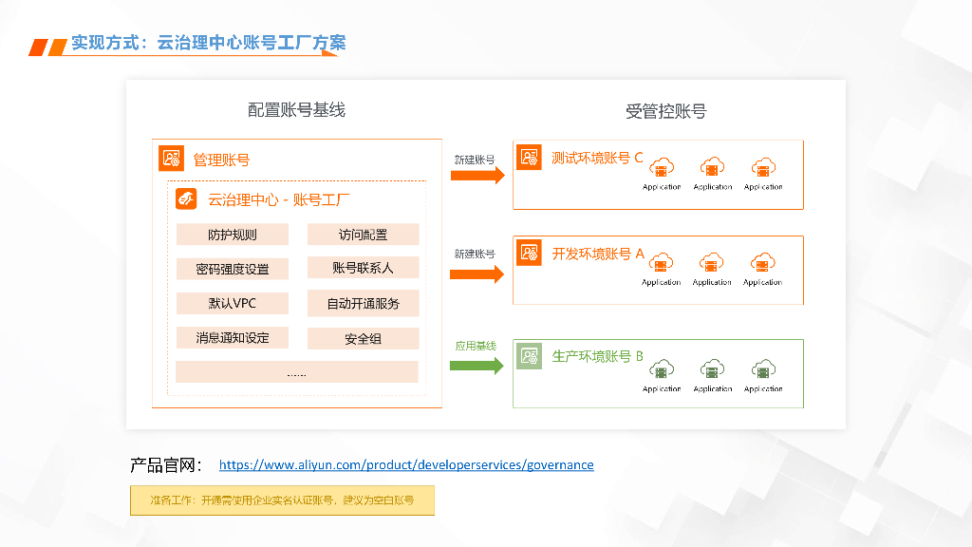Click the slide title 云治理中心账号工厂方案

(x=251, y=42)
